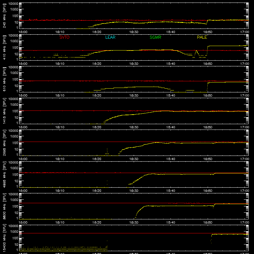This screenshot has height=254, width=254.
Task: Select the '15400 MHz [SFU]' axis label
Action: pos(4,238)
